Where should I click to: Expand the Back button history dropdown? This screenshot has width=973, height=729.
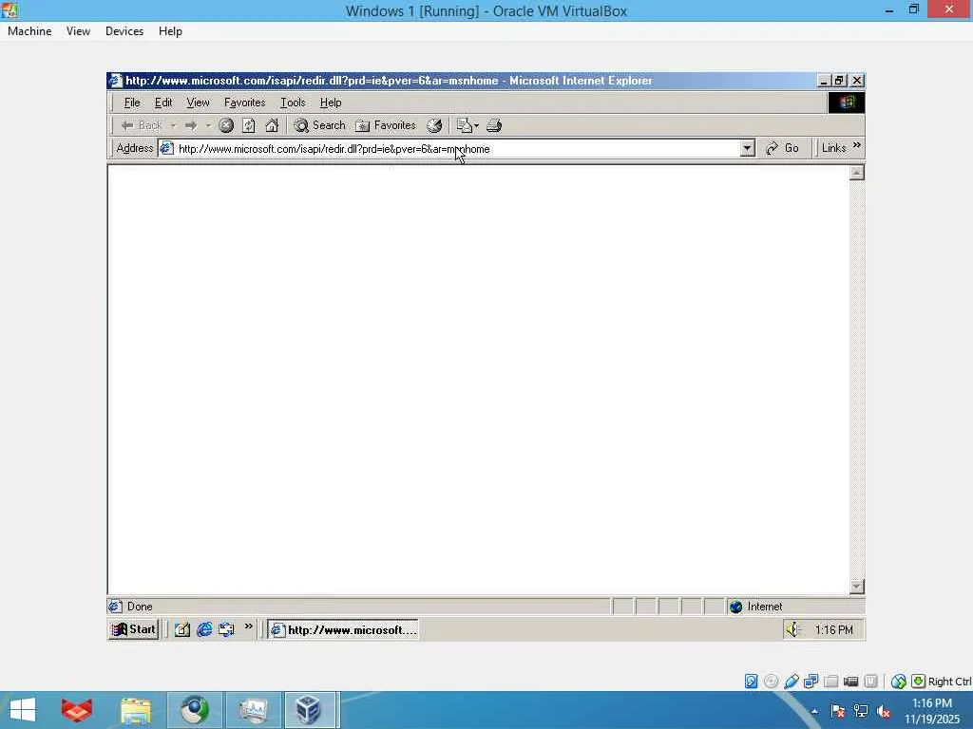click(x=174, y=126)
